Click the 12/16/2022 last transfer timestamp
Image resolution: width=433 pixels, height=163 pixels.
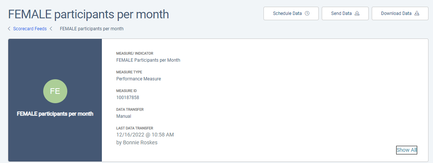(x=145, y=135)
